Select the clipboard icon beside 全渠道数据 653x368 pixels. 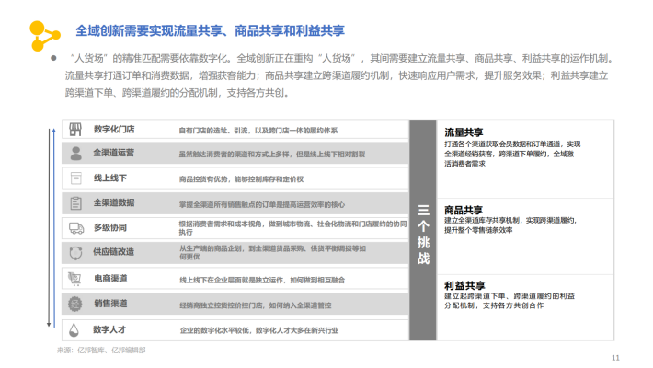(x=74, y=202)
